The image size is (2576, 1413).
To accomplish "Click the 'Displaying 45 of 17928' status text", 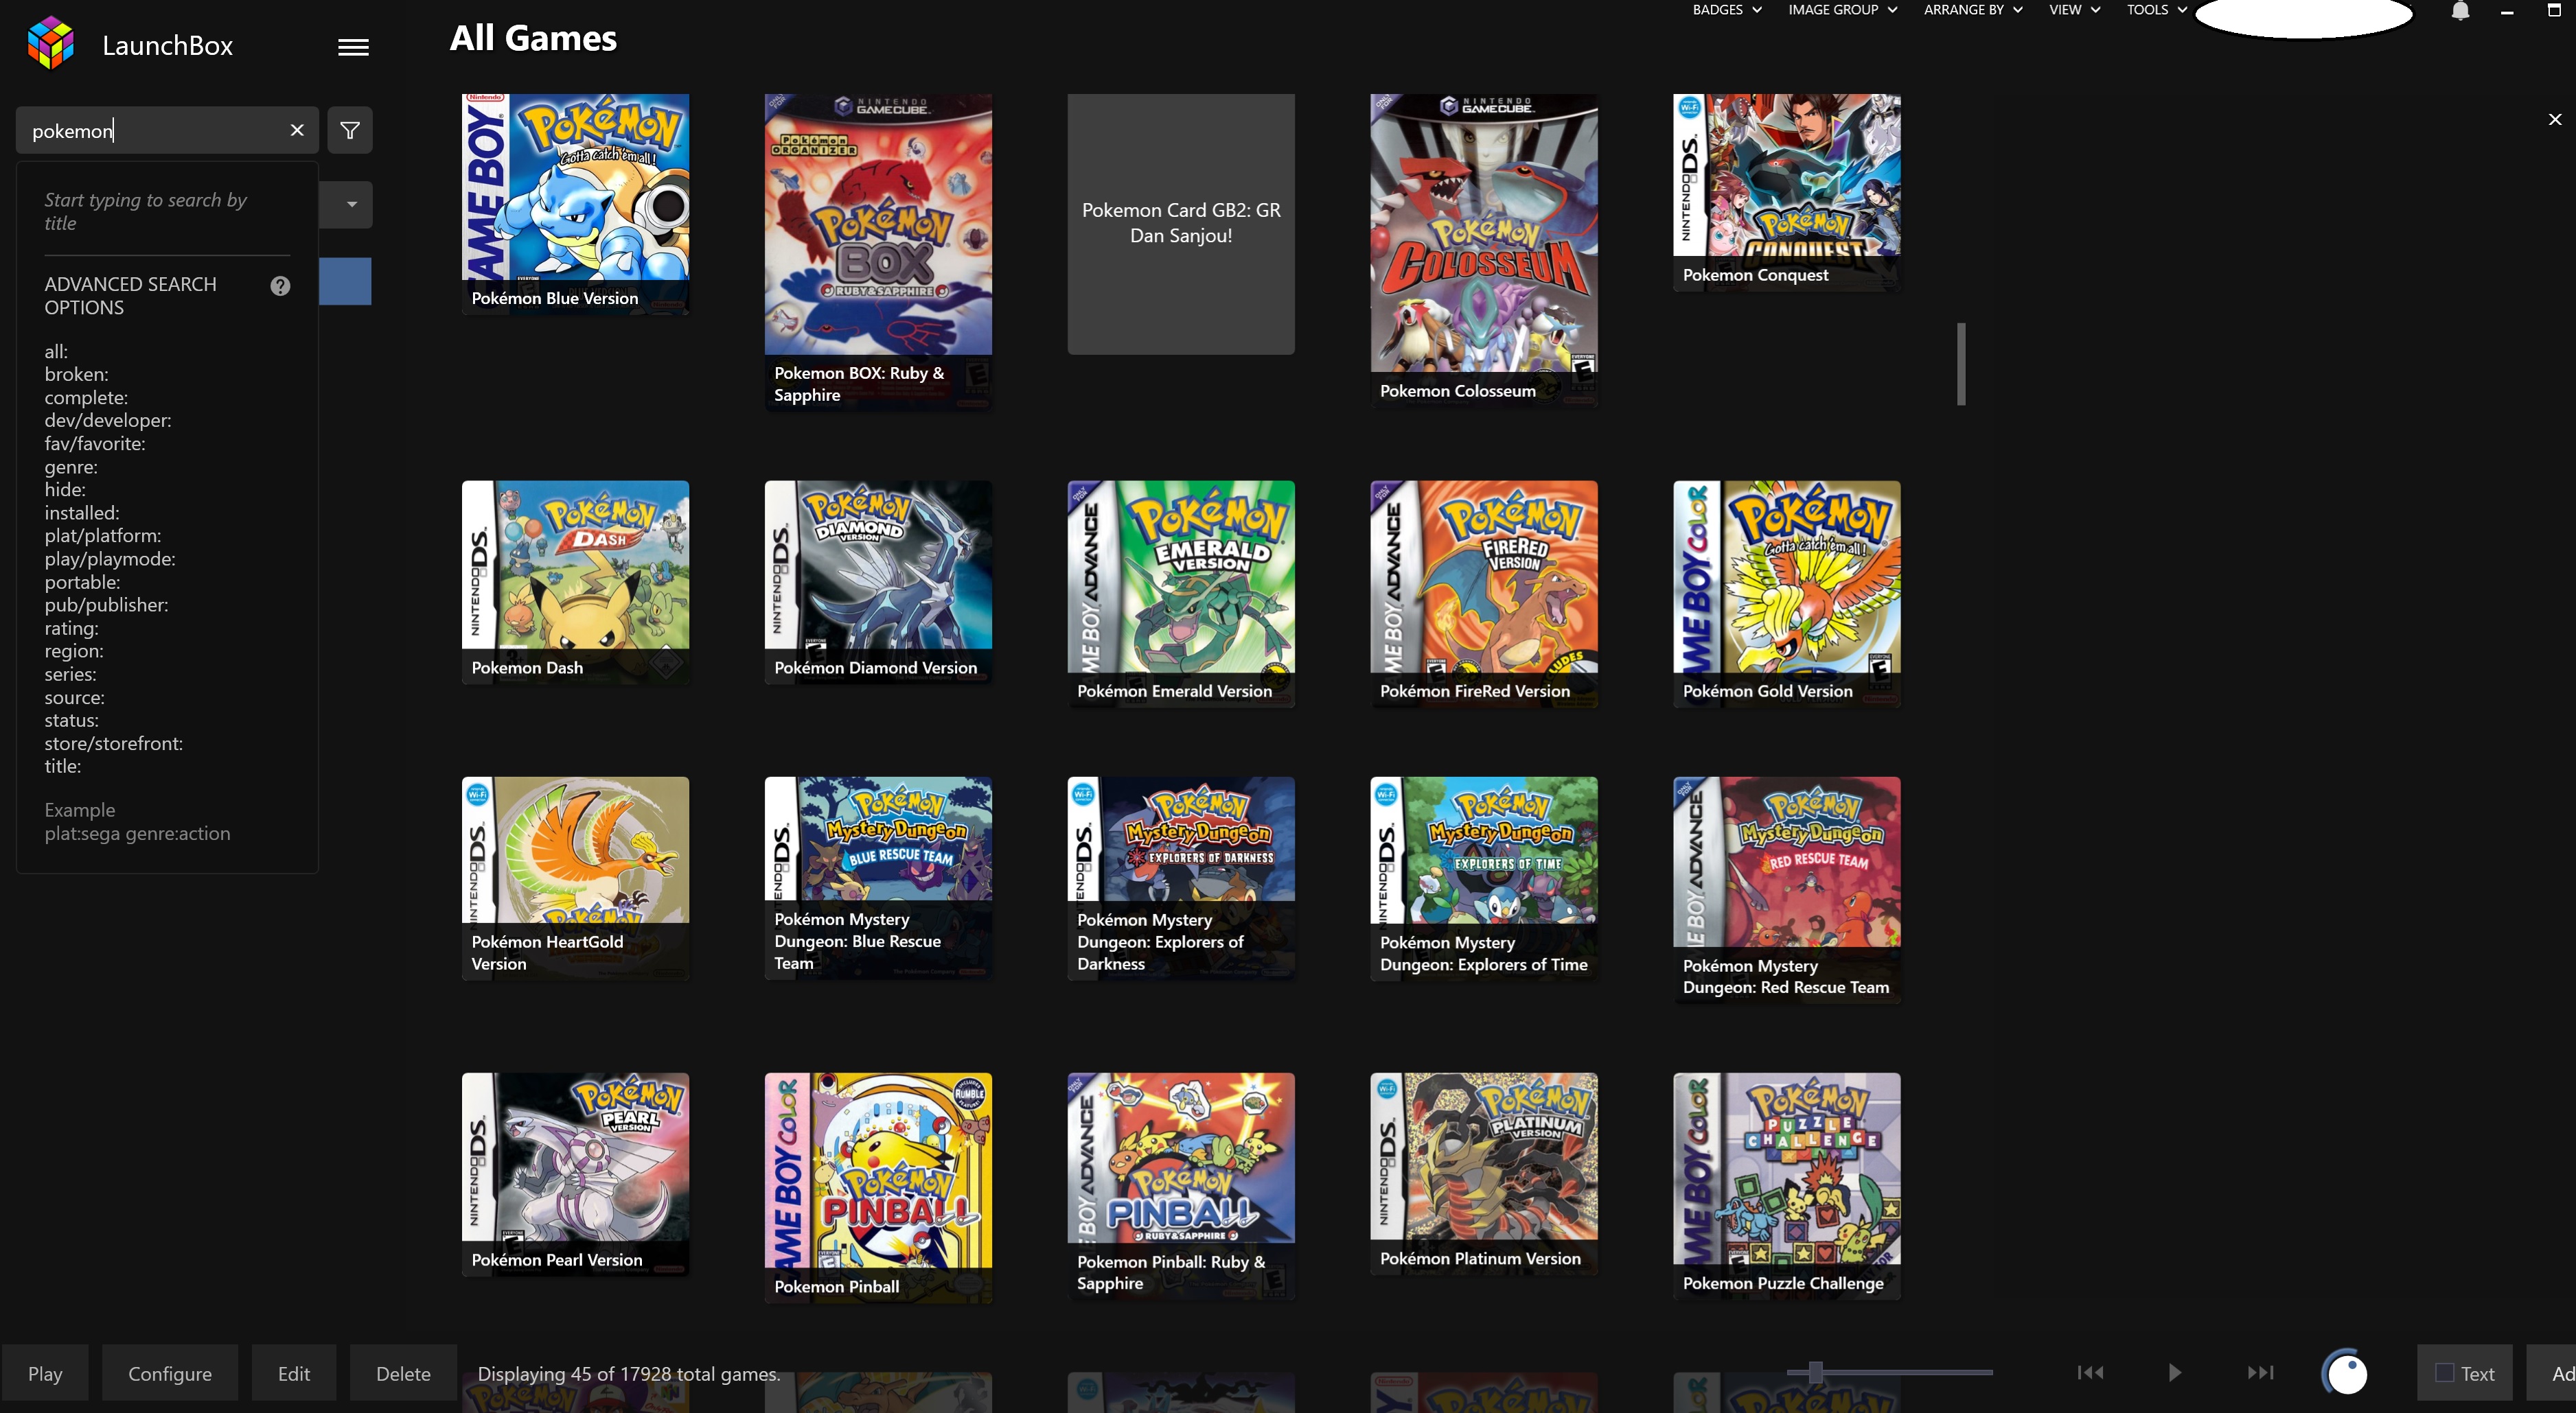I will (629, 1373).
